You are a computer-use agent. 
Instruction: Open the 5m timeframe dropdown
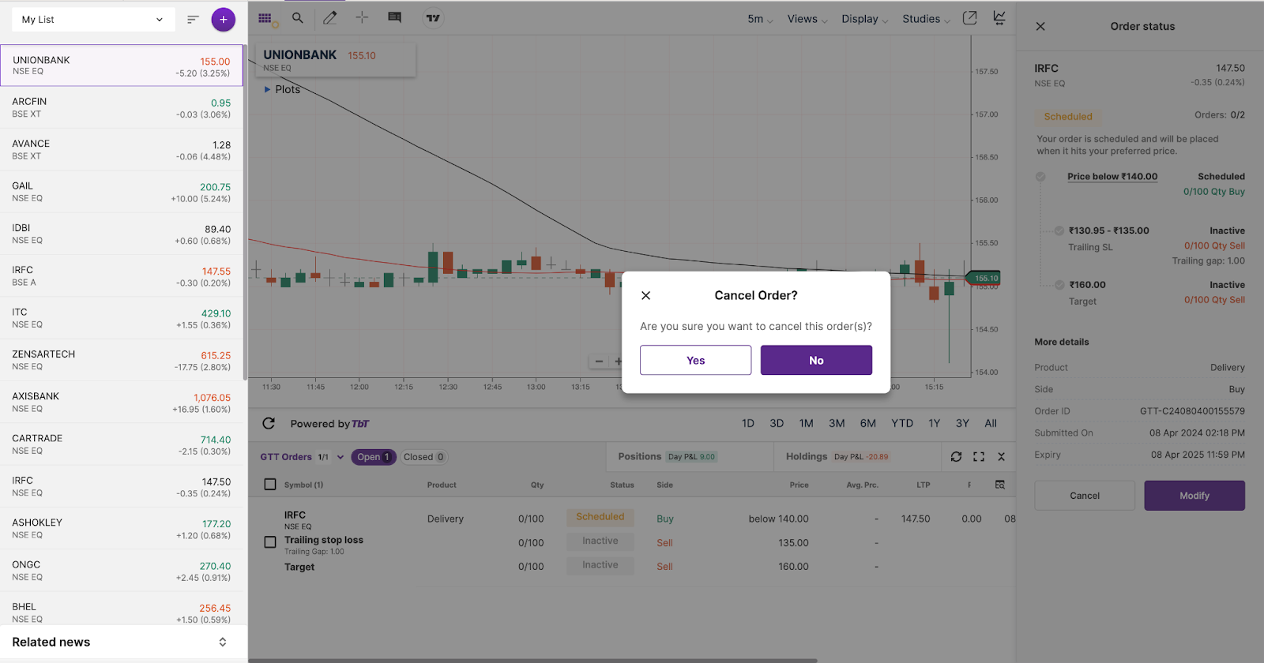click(760, 19)
